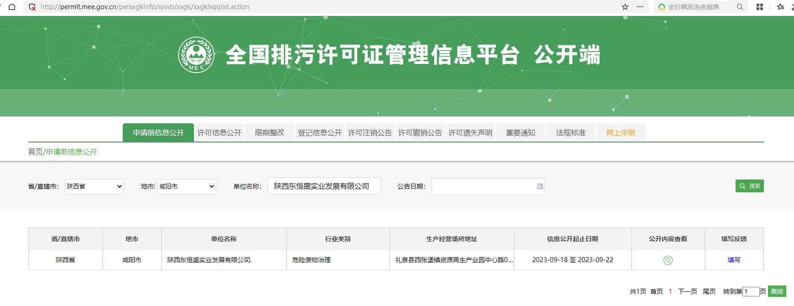Click table cell 陕西省

[x=66, y=260]
